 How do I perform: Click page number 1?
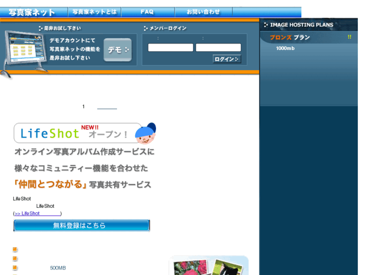(83, 106)
